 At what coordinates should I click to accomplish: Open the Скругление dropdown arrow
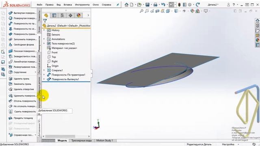coord(35,72)
